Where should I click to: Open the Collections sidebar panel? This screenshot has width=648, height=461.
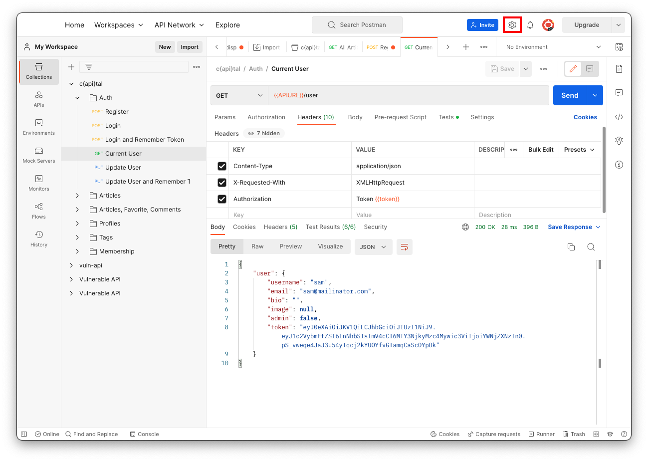pos(39,71)
